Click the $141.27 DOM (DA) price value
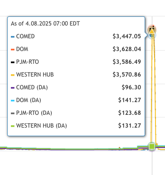 [130, 100]
